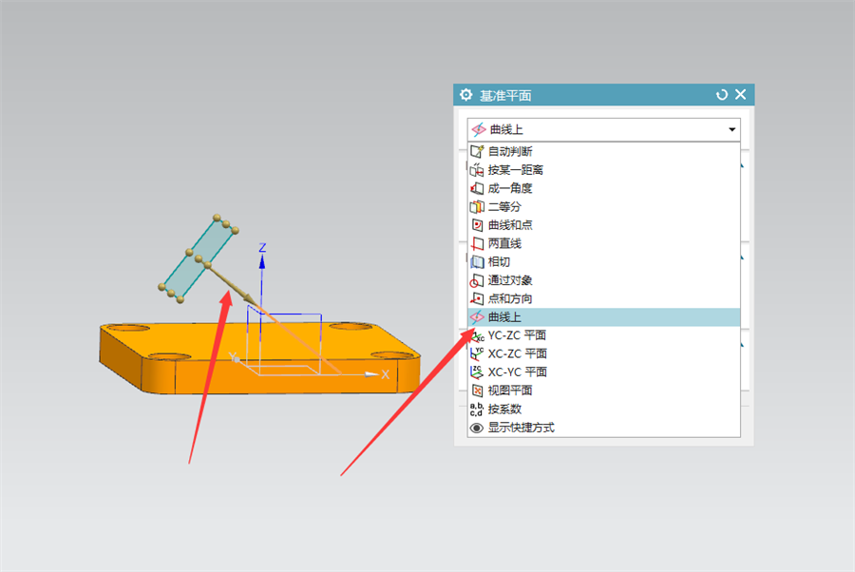Click the eye icon beside 显示快捷方式
Screen dimensions: 855x572
pyautogui.click(x=477, y=428)
